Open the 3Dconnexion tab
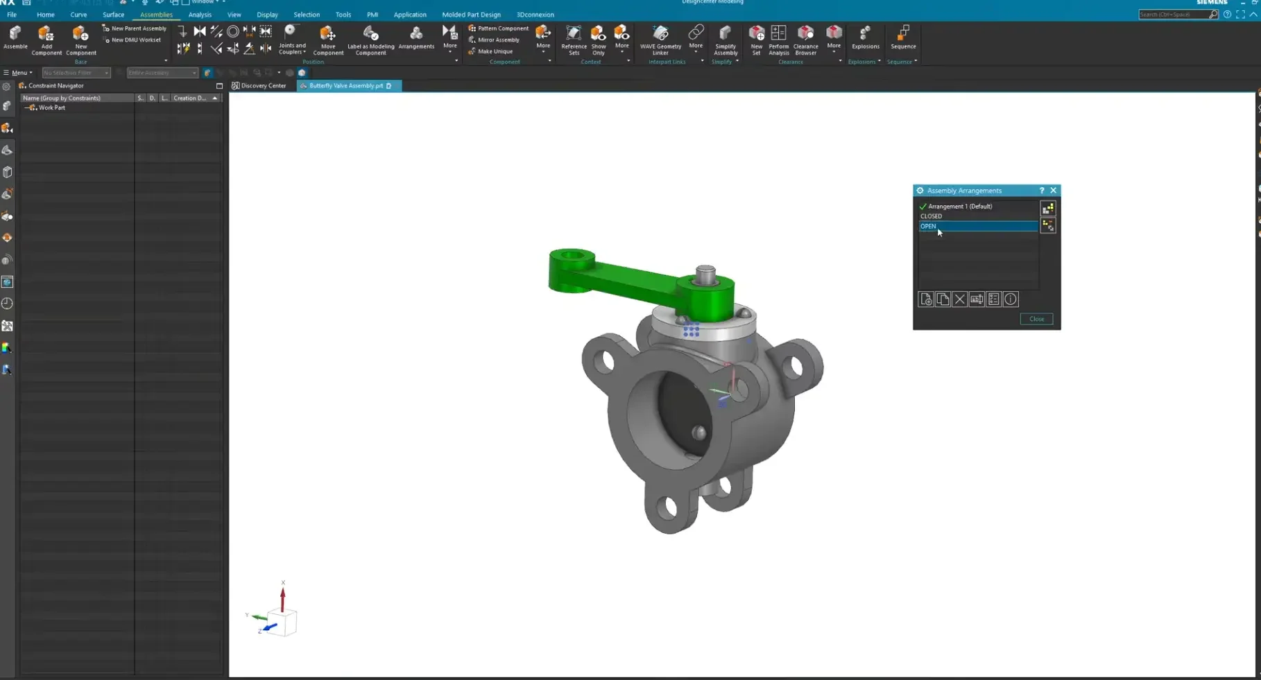 tap(535, 15)
